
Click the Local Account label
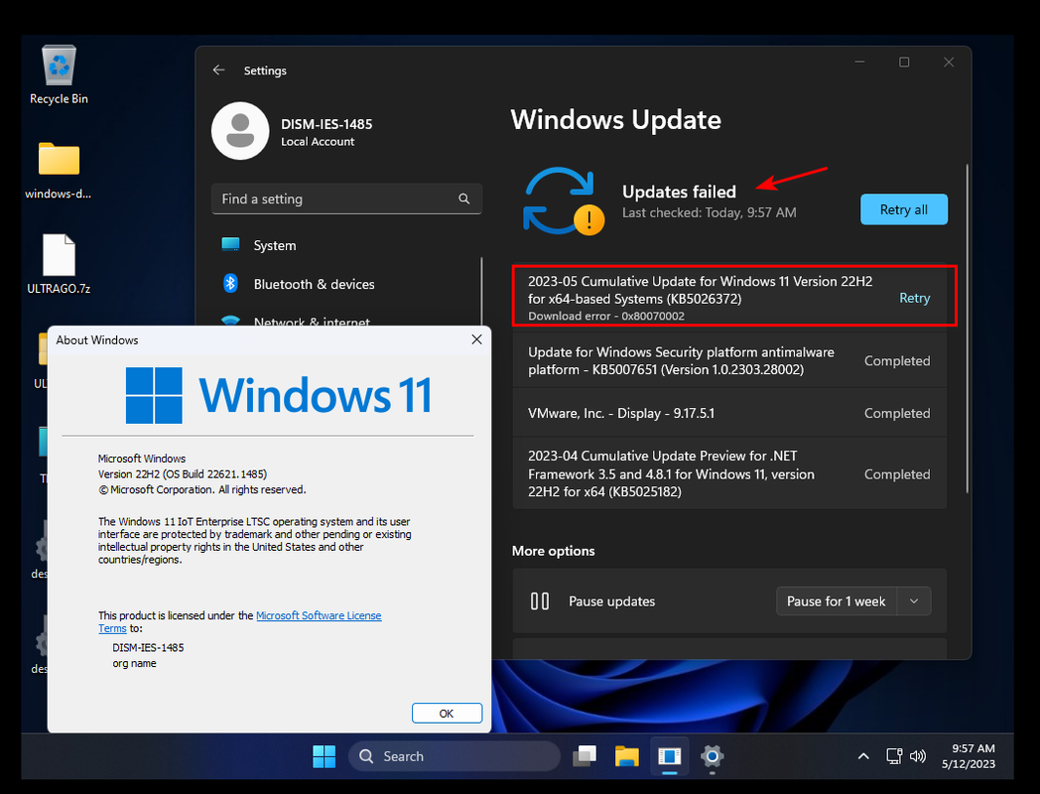(317, 142)
